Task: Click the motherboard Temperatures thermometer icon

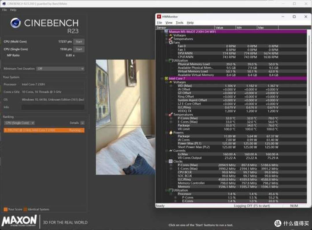Action: pyautogui.click(x=170, y=39)
